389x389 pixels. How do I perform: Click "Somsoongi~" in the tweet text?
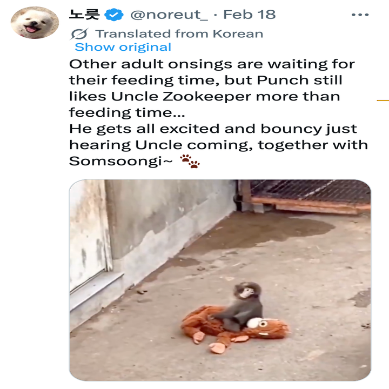coord(119,162)
